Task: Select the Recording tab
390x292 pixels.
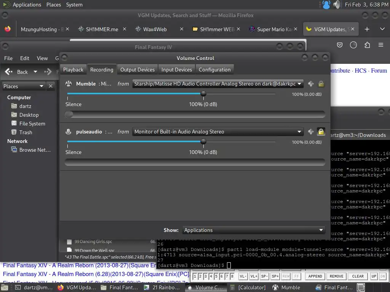Action: point(102,70)
